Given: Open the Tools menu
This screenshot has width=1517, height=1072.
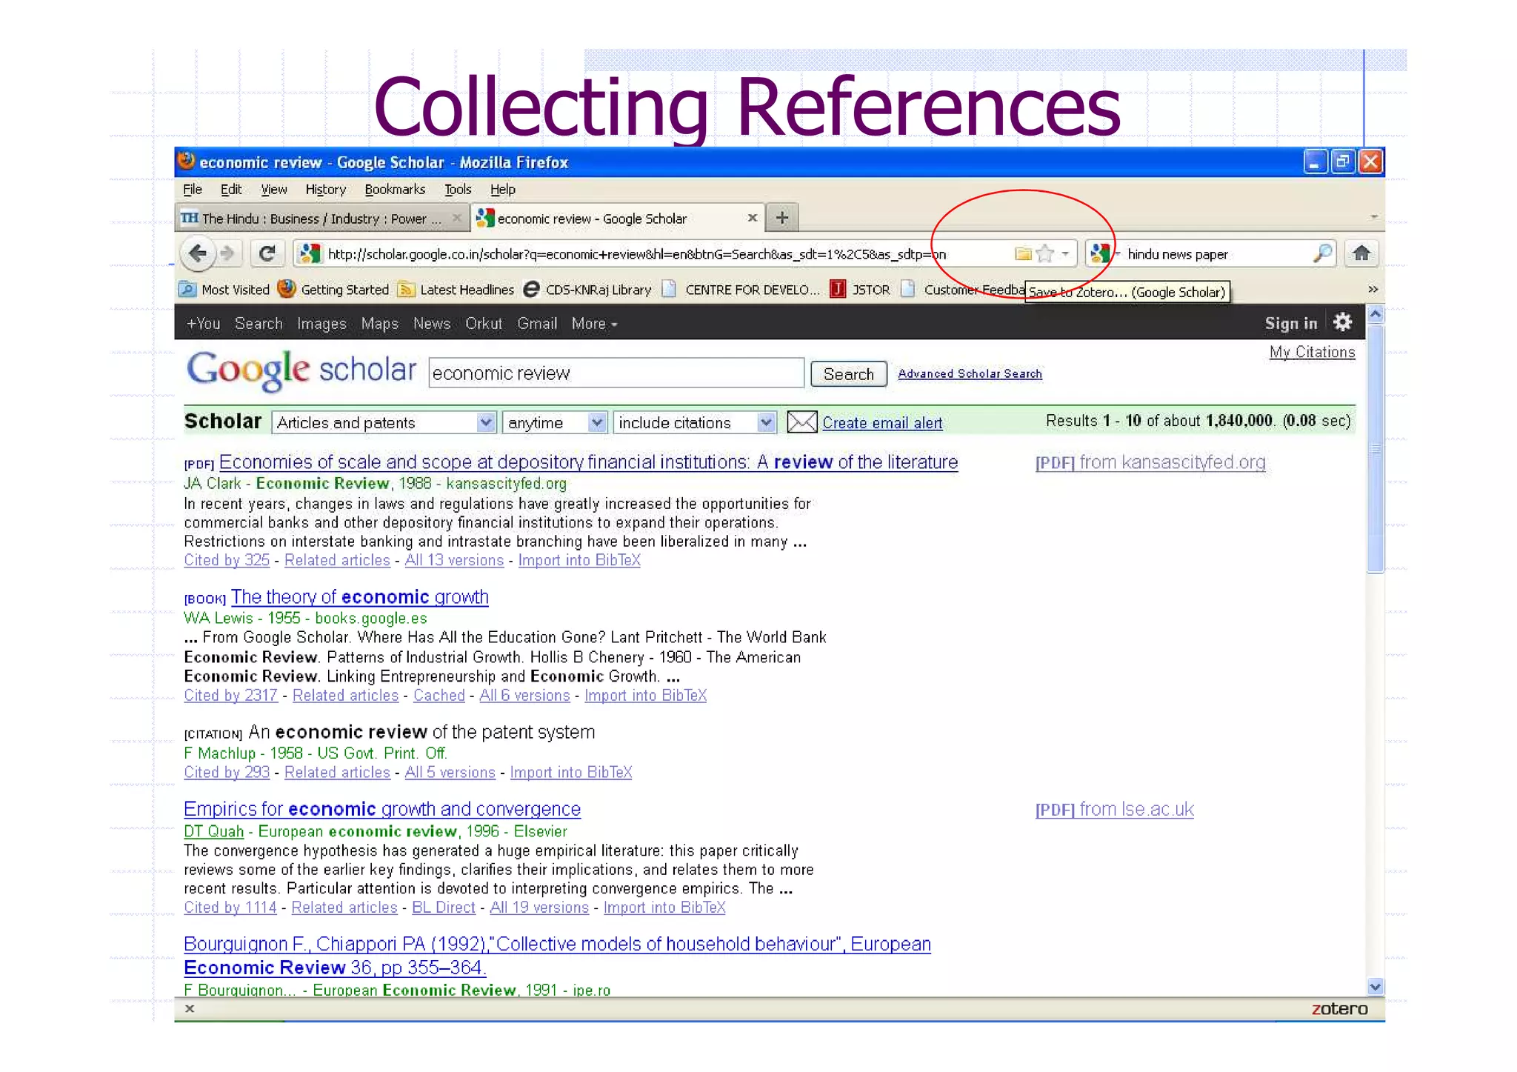Looking at the screenshot, I should [458, 190].
